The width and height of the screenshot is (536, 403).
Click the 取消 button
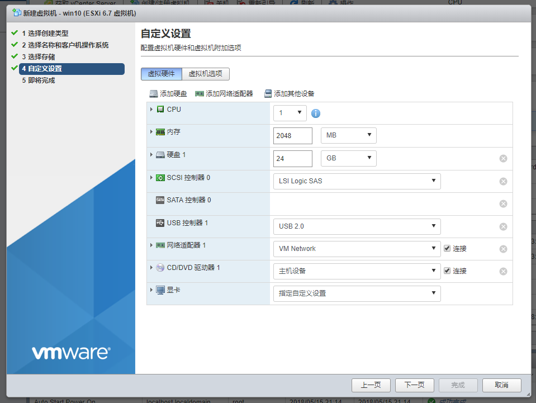pyautogui.click(x=502, y=385)
